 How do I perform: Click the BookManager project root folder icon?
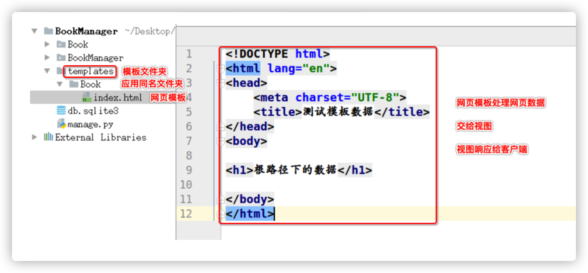point(48,31)
